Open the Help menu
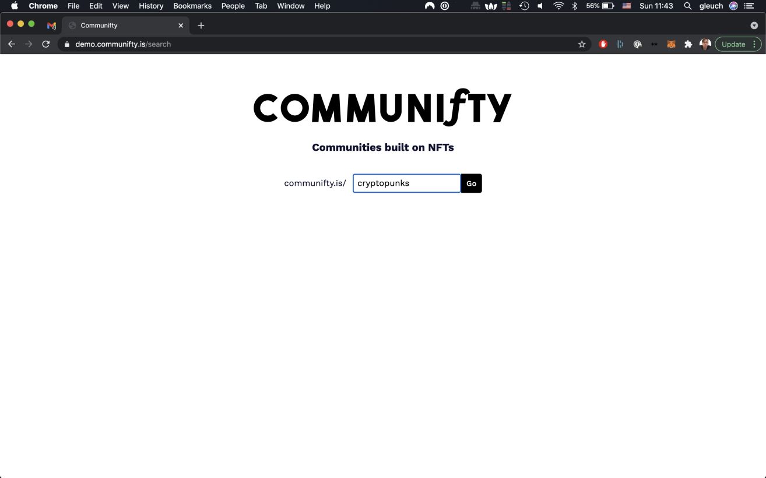The width and height of the screenshot is (766, 478). [x=322, y=6]
